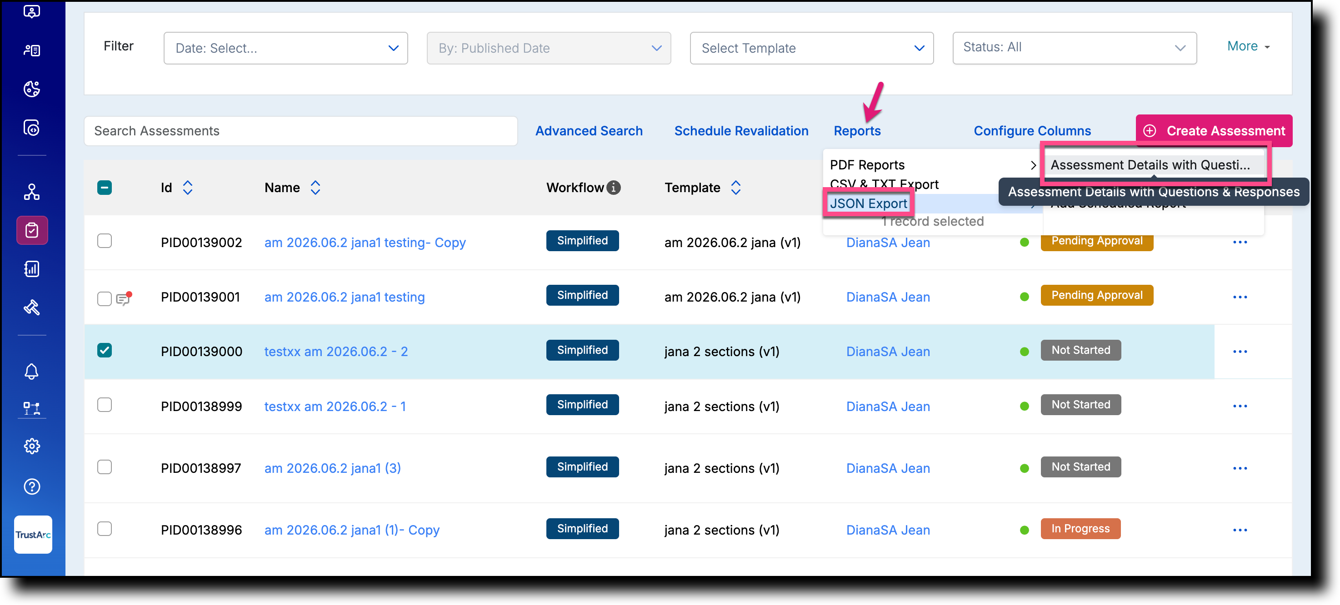Open comment icon on PID00139001 row
1340x605 pixels.
tap(124, 298)
